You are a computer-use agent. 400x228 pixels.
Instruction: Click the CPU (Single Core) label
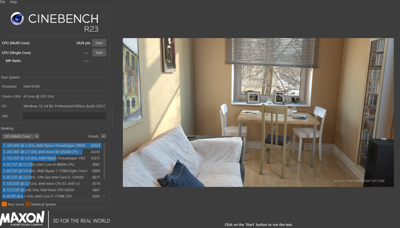[x=16, y=52]
